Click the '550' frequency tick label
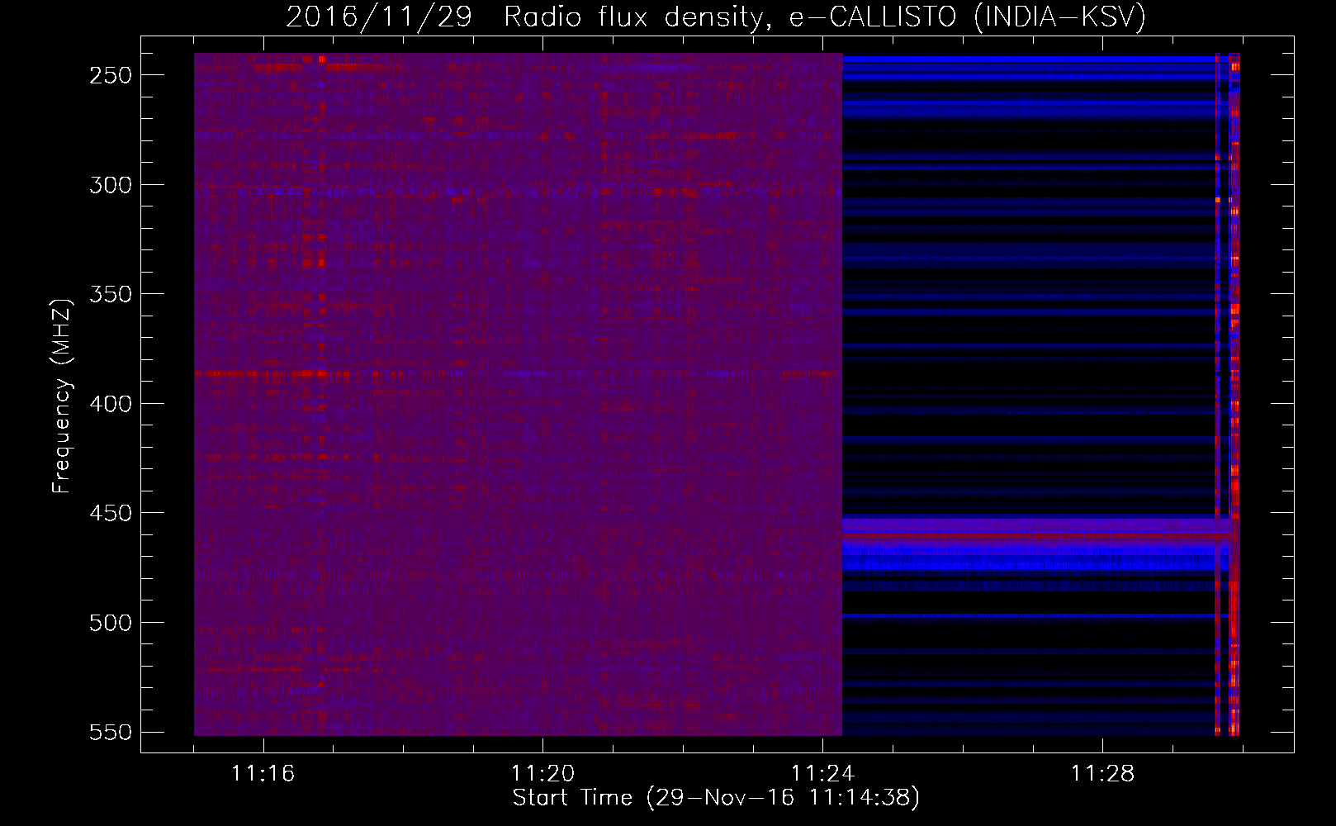Viewport: 1336px width, 826px height. coord(111,733)
